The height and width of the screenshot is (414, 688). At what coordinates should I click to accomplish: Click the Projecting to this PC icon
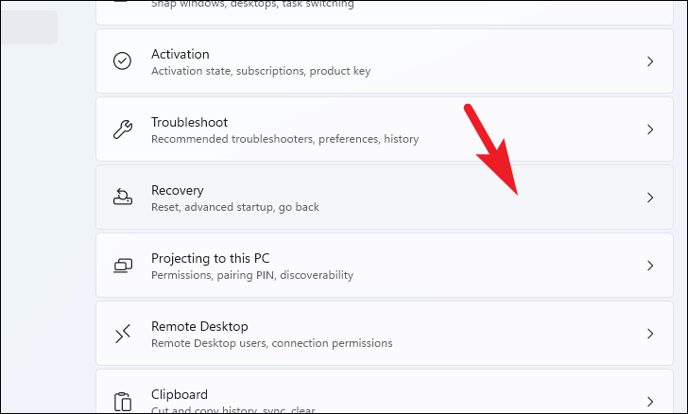pyautogui.click(x=123, y=266)
